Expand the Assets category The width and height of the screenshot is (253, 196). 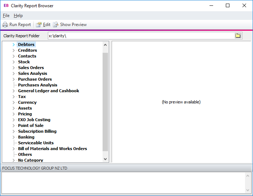(14, 108)
